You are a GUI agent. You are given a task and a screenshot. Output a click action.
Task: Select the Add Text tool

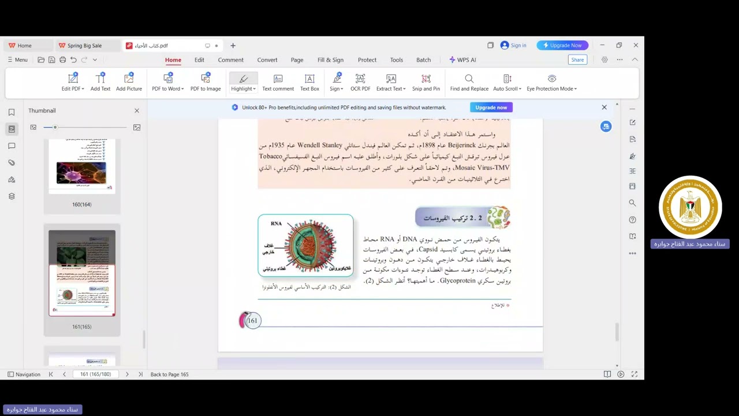coord(100,82)
